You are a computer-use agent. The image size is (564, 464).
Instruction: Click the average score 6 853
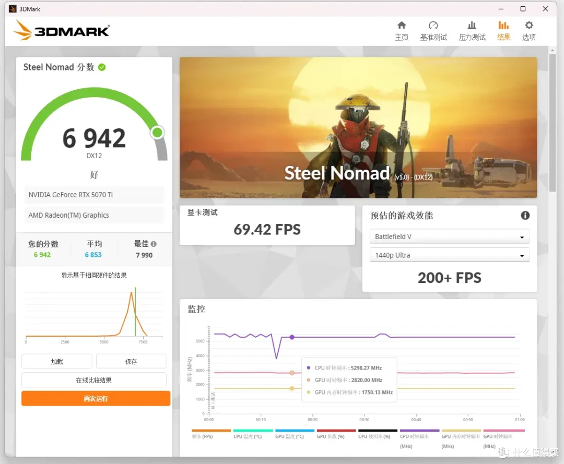click(93, 255)
